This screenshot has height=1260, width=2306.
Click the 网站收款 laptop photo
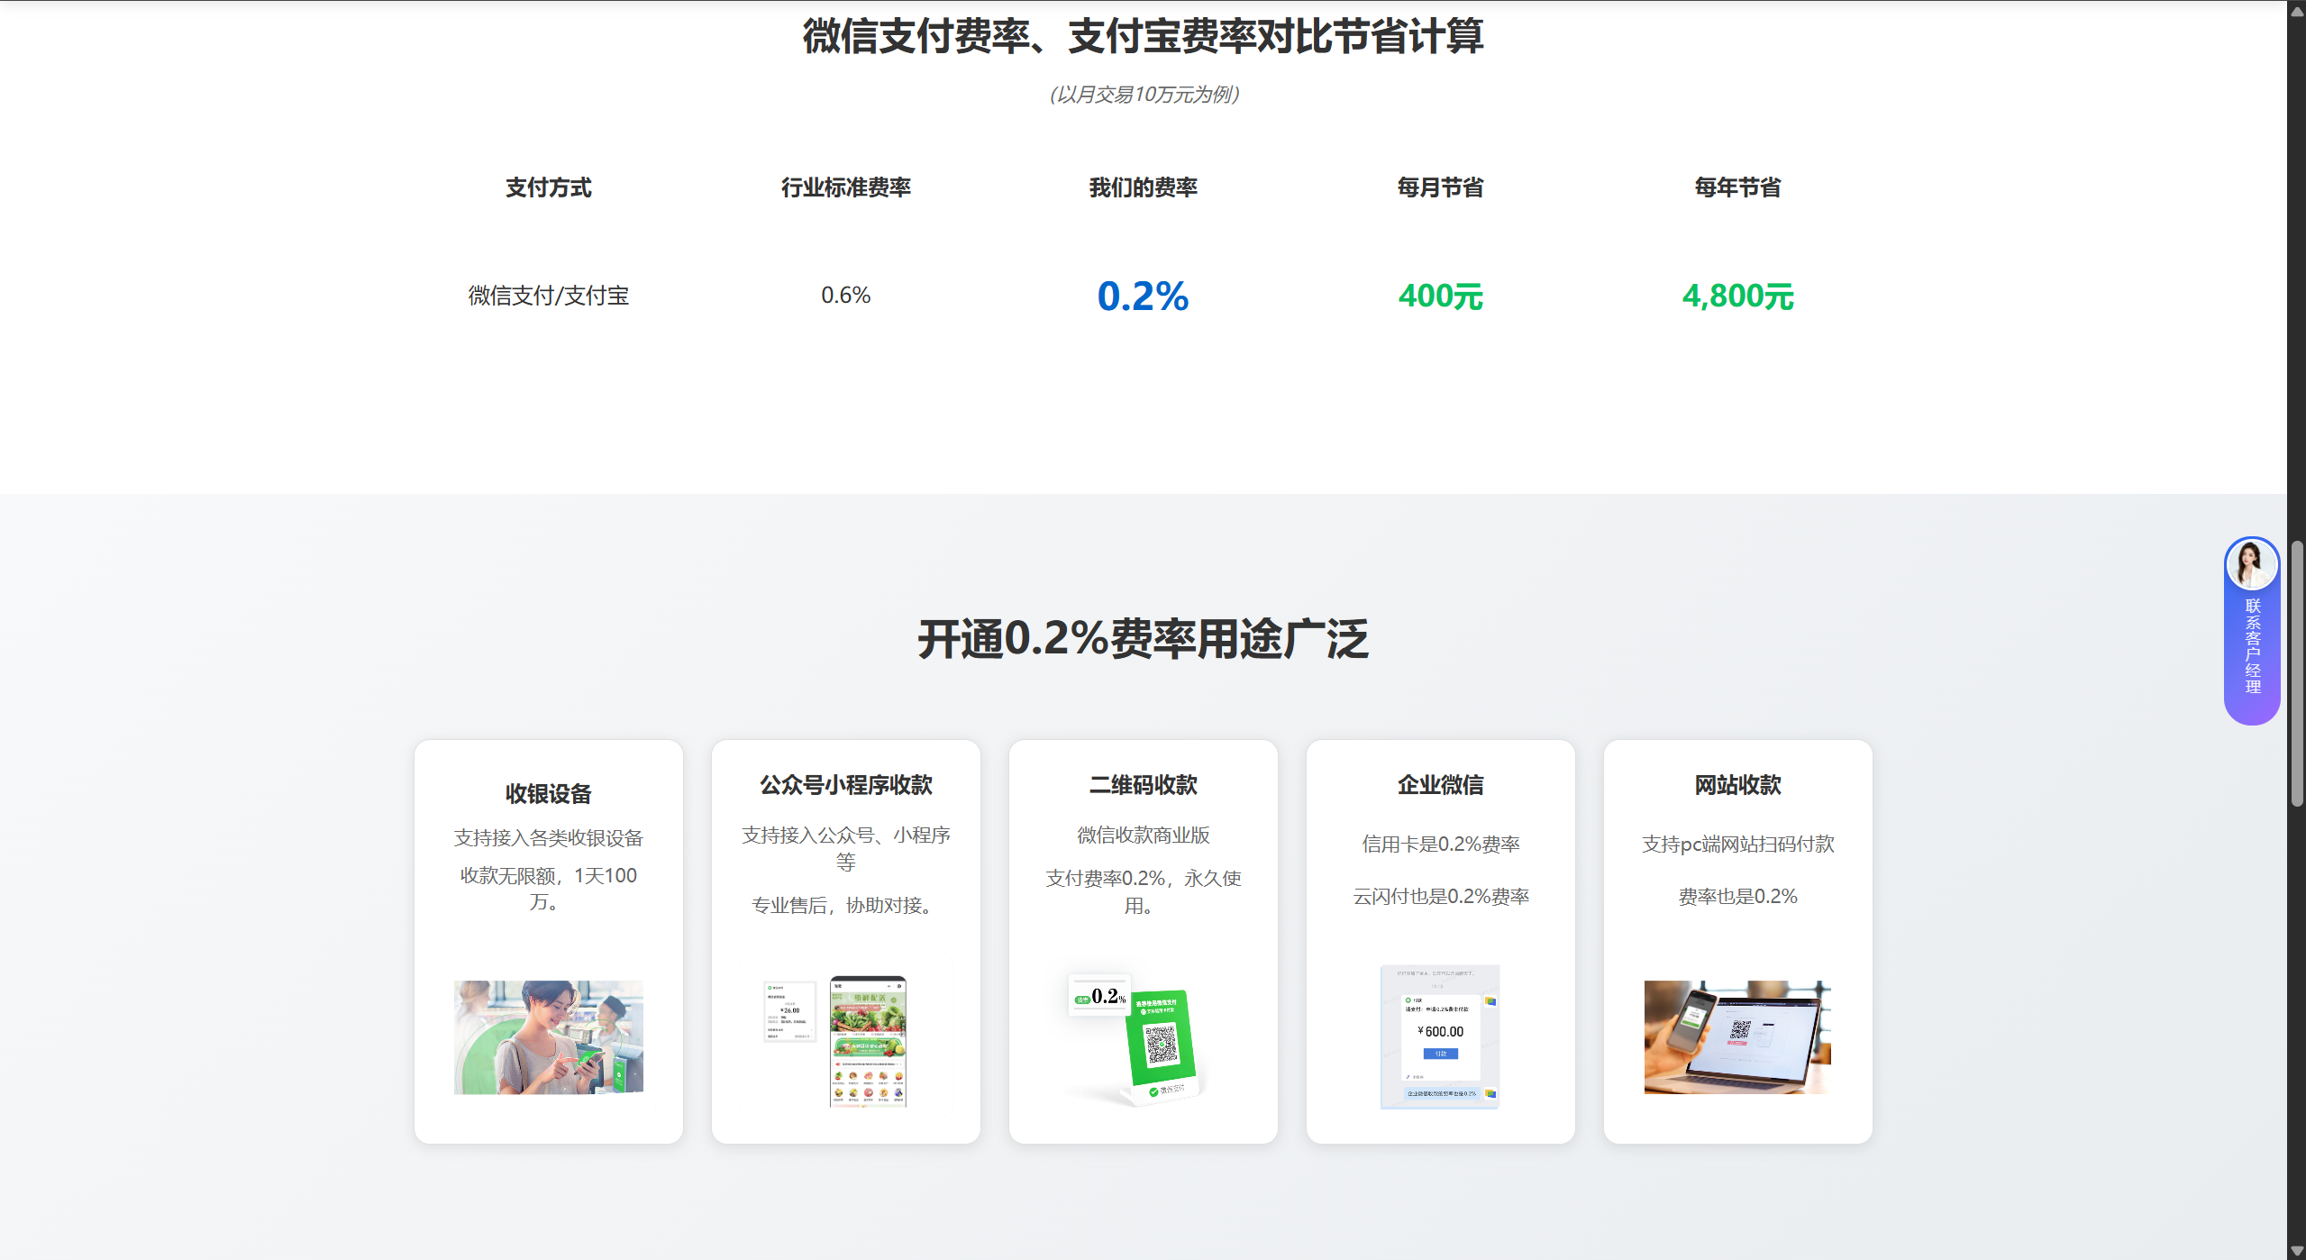(x=1736, y=1037)
